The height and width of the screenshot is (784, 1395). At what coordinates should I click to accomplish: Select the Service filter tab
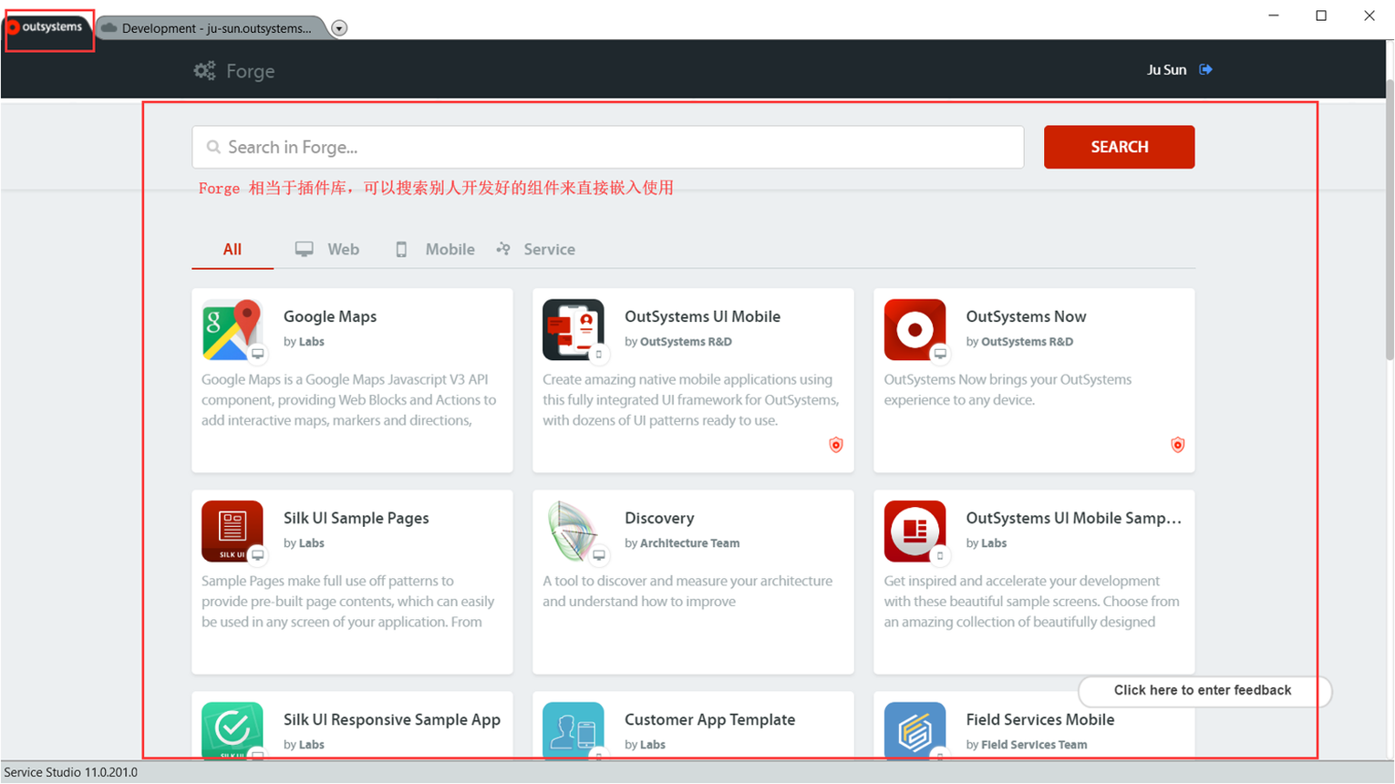(535, 249)
